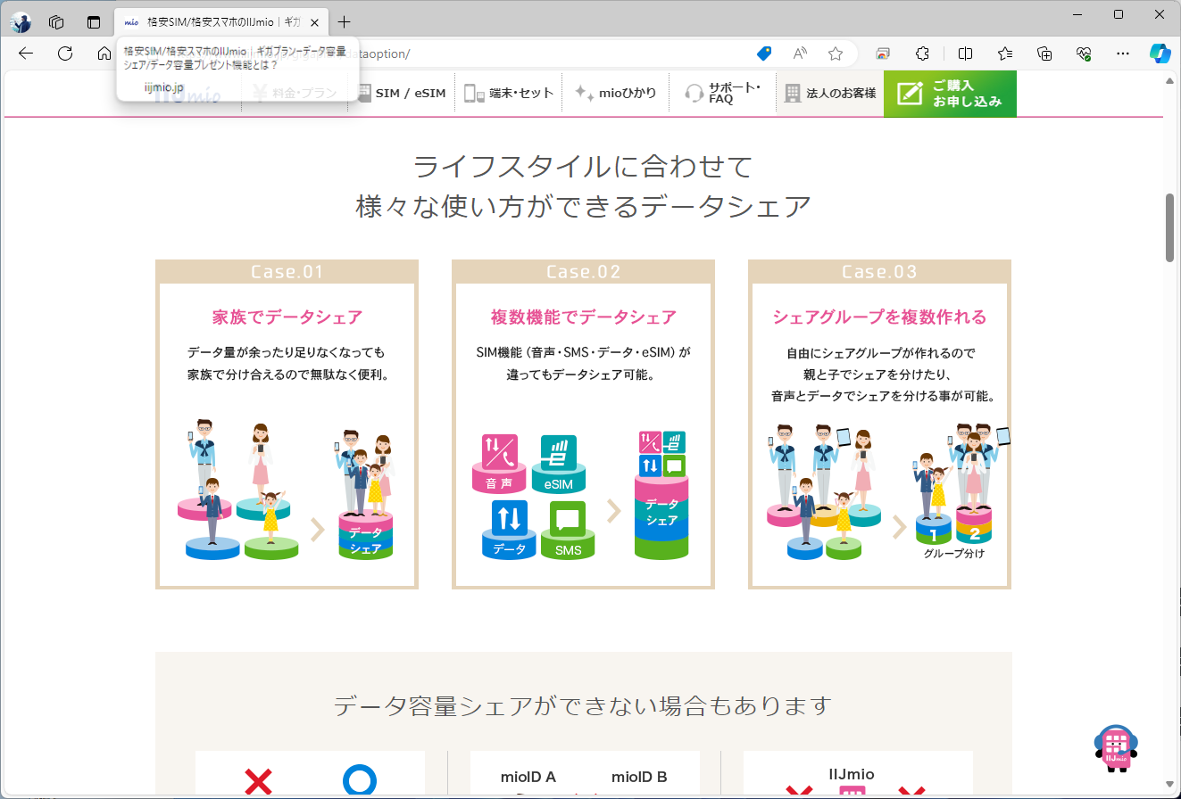Open the 法人のお客様 menu
The image size is (1181, 799).
coord(830,93)
